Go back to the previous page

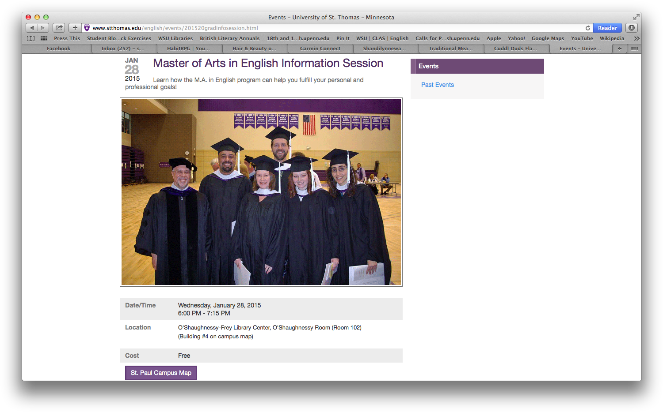pyautogui.click(x=31, y=28)
